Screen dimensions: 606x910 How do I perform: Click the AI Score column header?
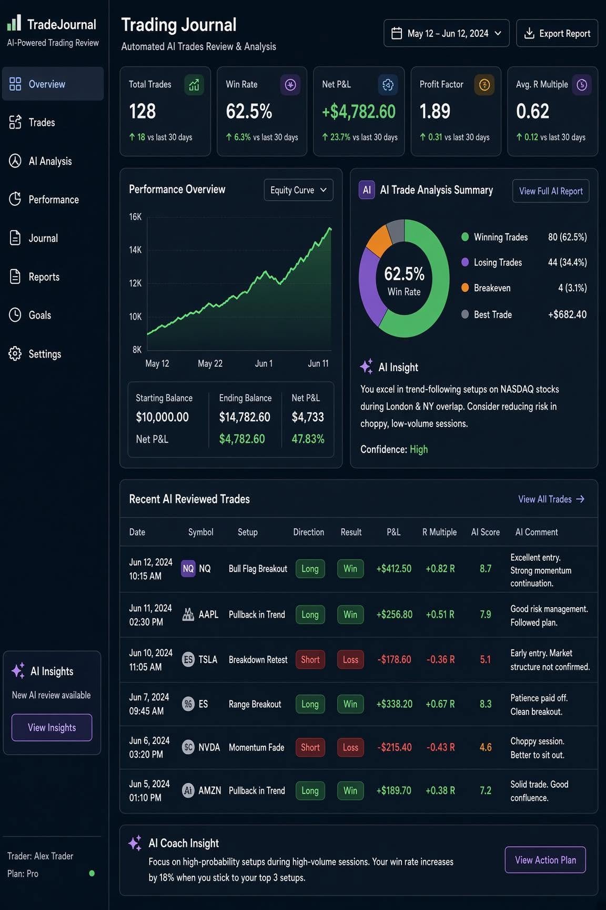click(486, 532)
